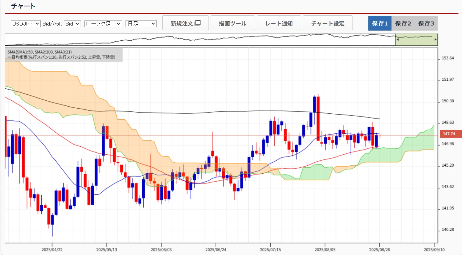The height and width of the screenshot is (255, 462).
Task: Click the right arrow of the overview range selector
Action: click(x=436, y=39)
